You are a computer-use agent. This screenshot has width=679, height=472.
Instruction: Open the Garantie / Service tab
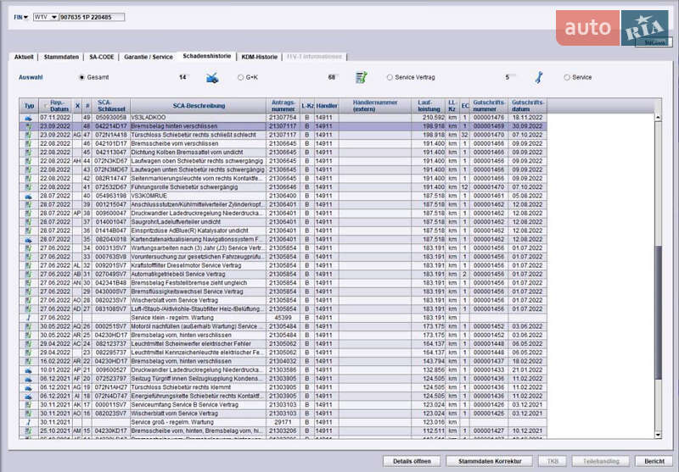tap(149, 57)
